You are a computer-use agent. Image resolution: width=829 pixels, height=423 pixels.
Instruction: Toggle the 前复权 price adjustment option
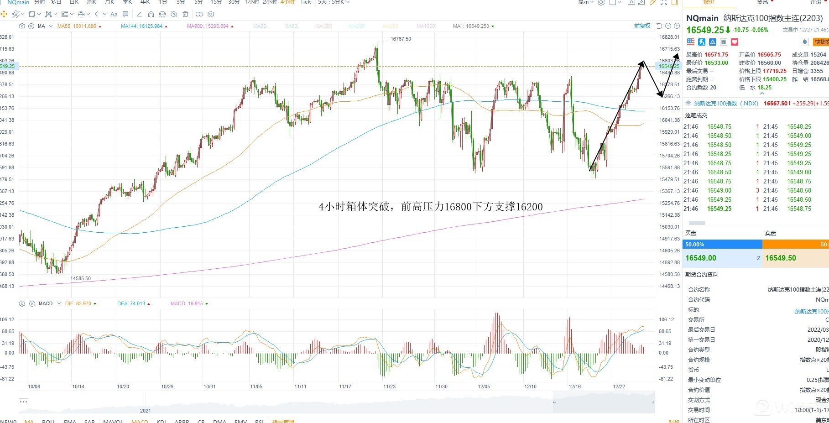point(642,26)
